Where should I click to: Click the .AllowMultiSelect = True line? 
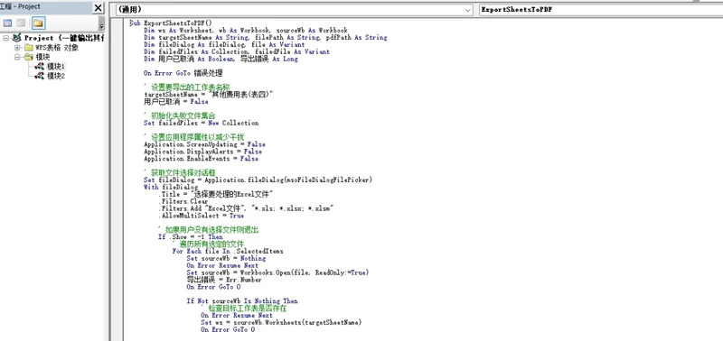pyautogui.click(x=201, y=216)
